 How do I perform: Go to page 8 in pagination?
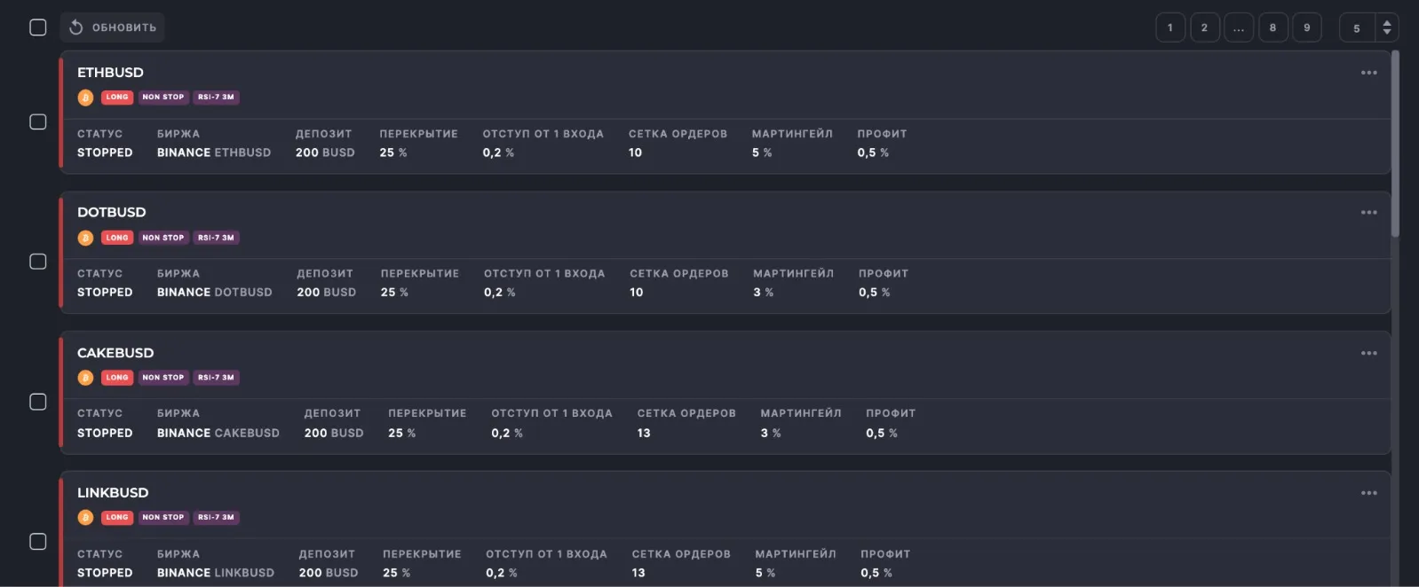click(x=1272, y=27)
